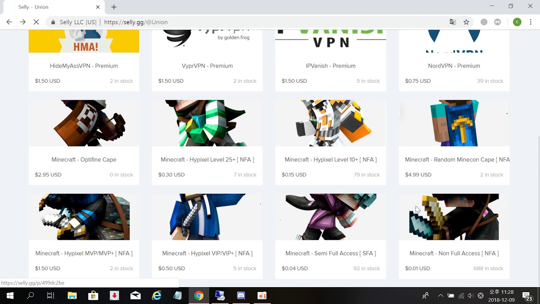540x304 pixels.
Task: Open the orange recorder taskbar app
Action: [262, 296]
